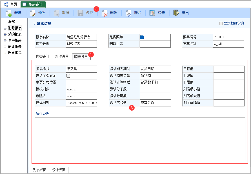Select the 图表设置 tab

81,57
